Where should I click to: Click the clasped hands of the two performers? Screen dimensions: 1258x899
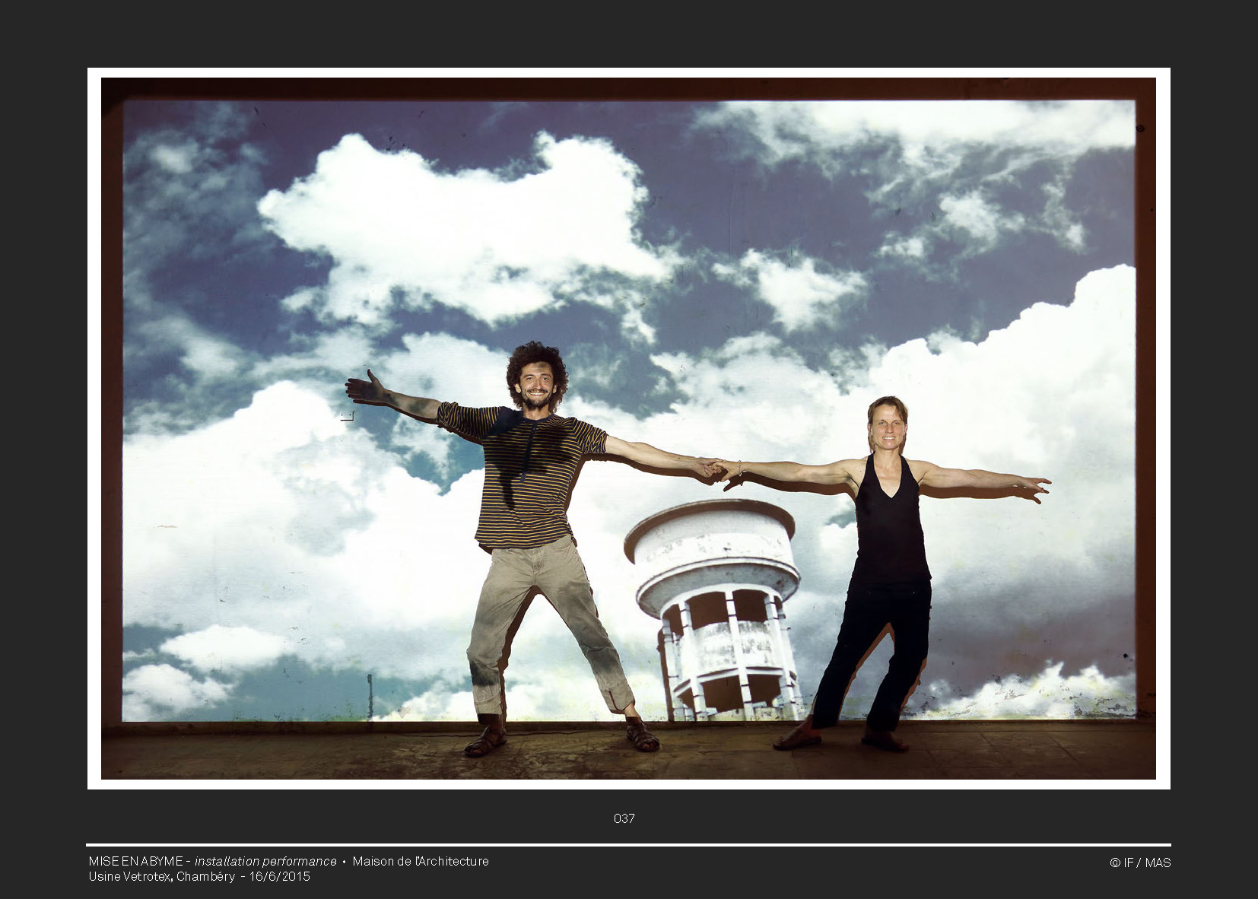pyautogui.click(x=716, y=469)
